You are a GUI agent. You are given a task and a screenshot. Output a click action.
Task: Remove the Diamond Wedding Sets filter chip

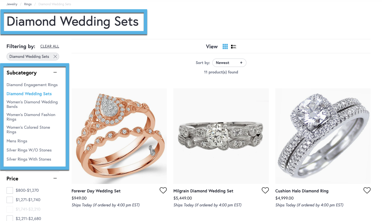click(x=55, y=57)
